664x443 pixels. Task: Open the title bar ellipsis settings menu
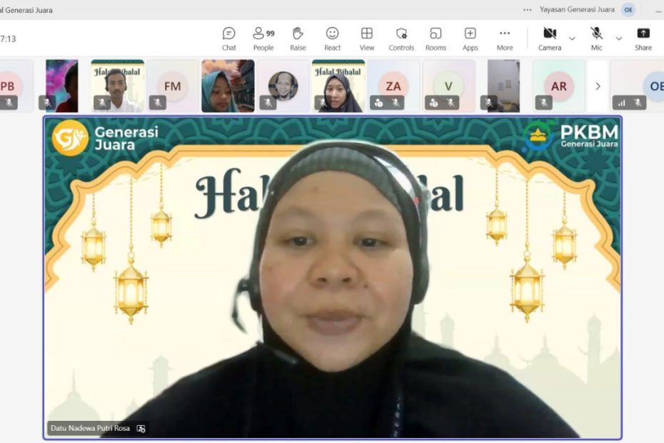(528, 9)
